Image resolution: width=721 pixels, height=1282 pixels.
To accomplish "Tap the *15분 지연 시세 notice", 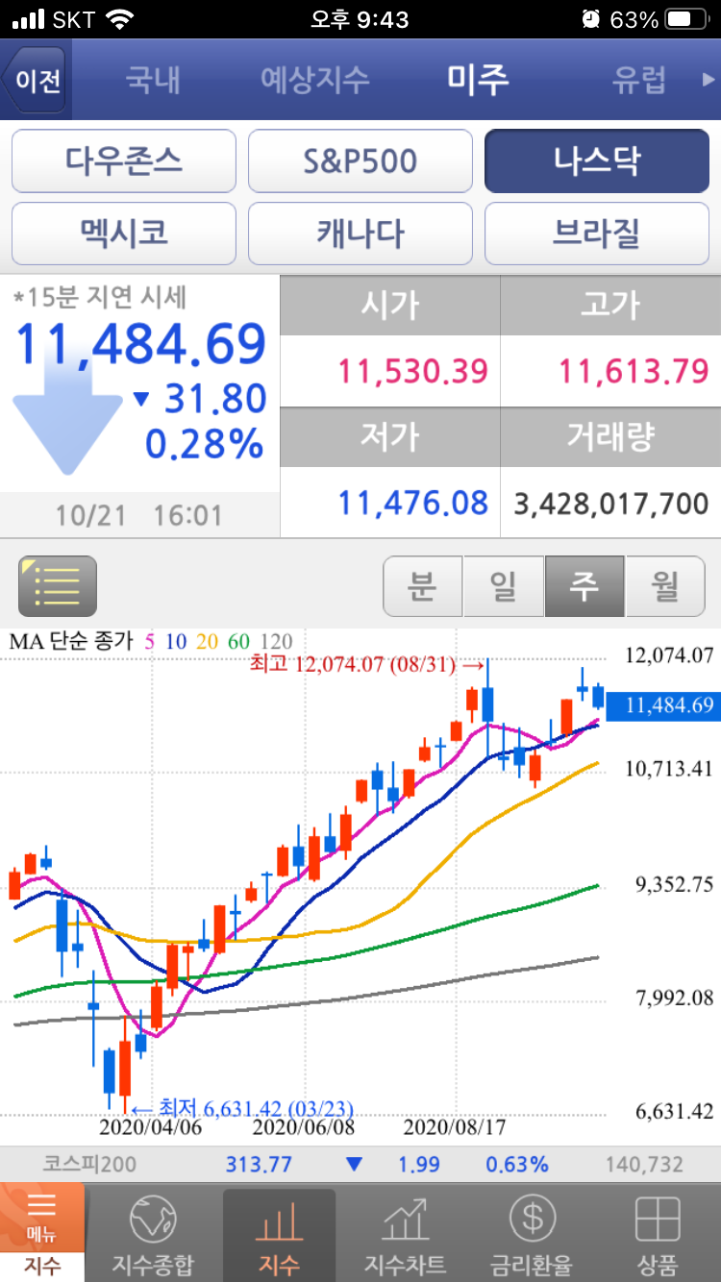I will click(x=100, y=298).
